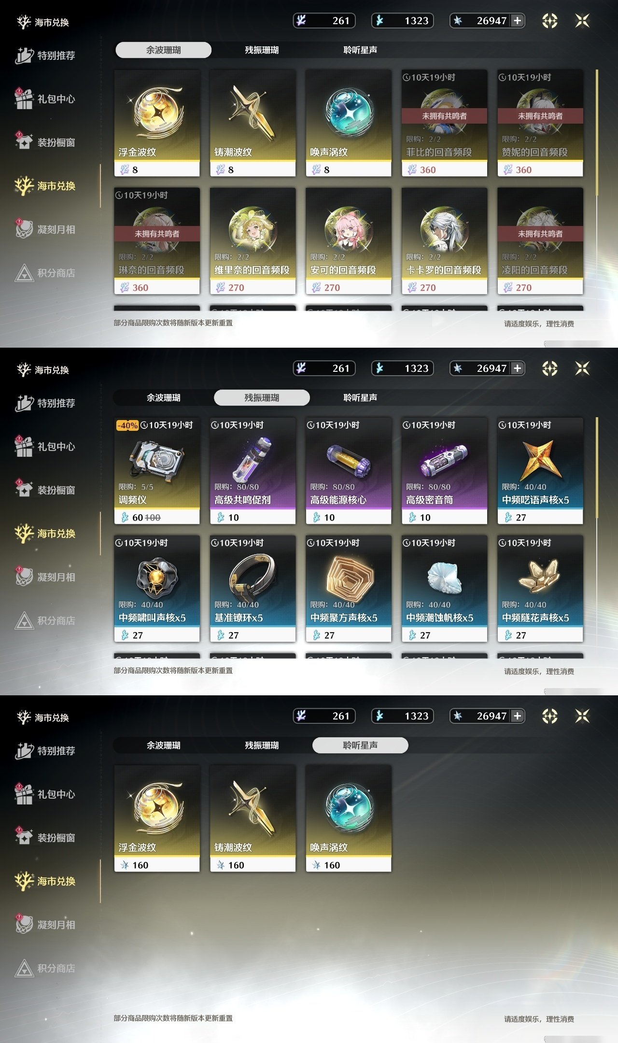
Task: Click the highlighted 聆听星声 tab
Action: coord(360,745)
